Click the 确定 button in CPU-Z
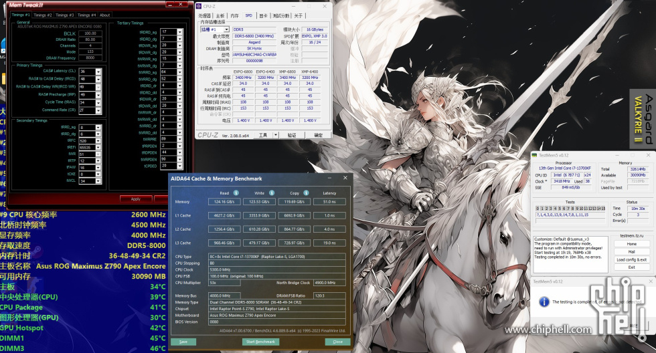Screen dimensions: 656x353 click(319, 135)
